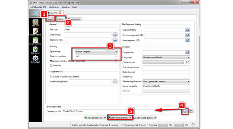Screen dimensions: 233x129
Task: Switch to the Output tab
Action: pos(60,19)
